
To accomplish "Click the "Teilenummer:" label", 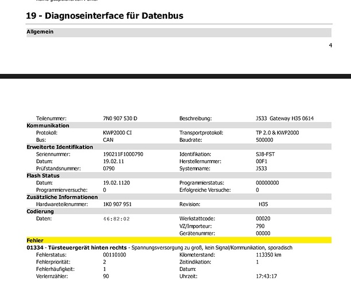I will tap(51, 118).
